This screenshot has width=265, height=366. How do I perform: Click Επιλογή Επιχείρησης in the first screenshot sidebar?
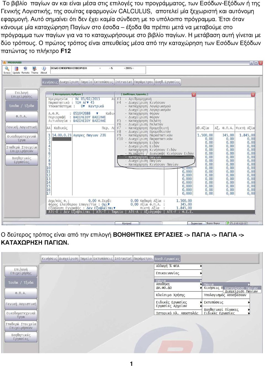click(22, 95)
